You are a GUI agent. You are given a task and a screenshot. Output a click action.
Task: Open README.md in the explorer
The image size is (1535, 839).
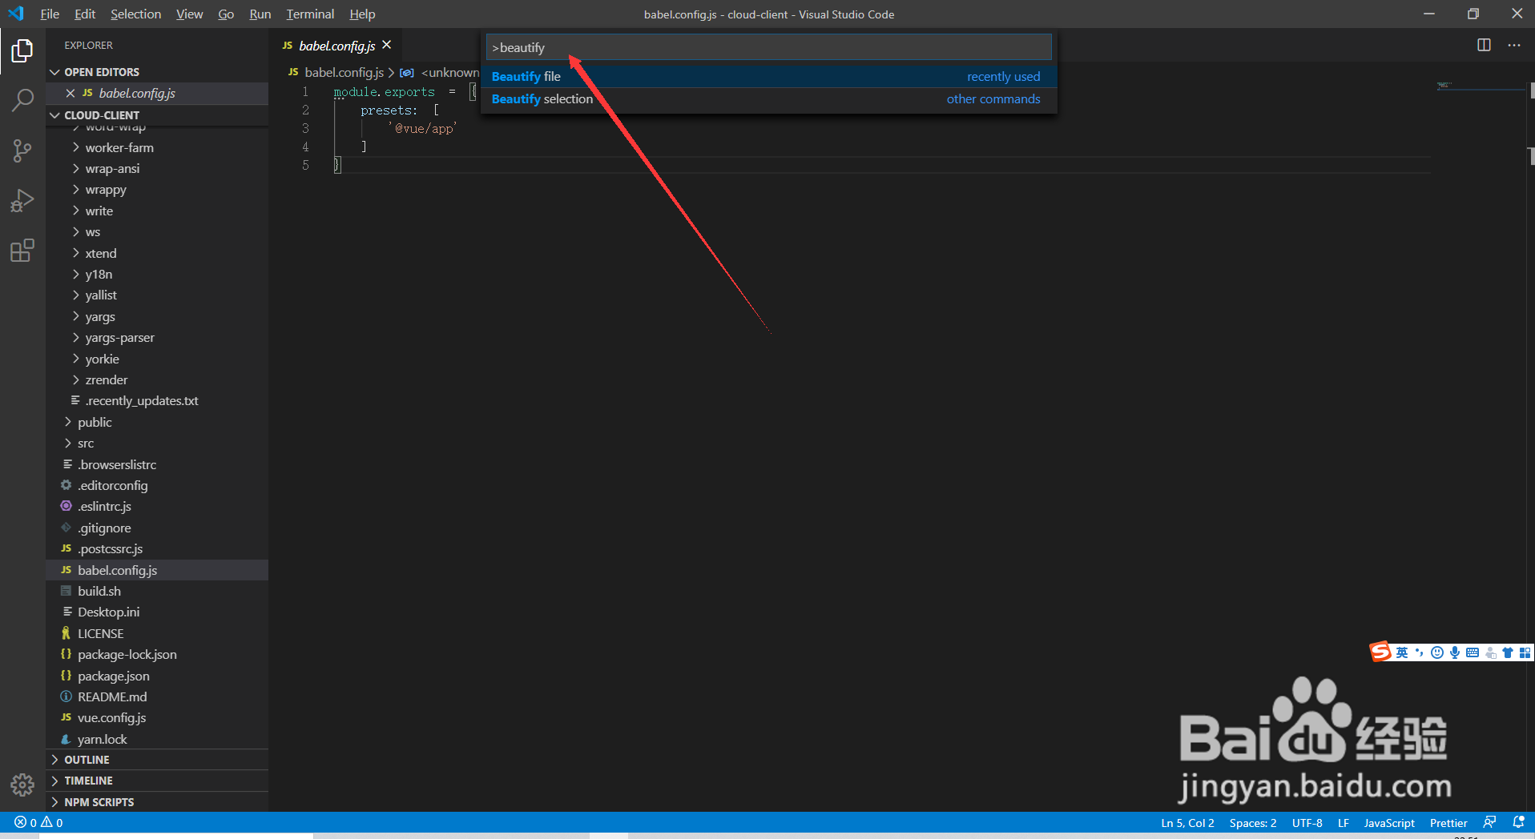click(x=157, y=696)
